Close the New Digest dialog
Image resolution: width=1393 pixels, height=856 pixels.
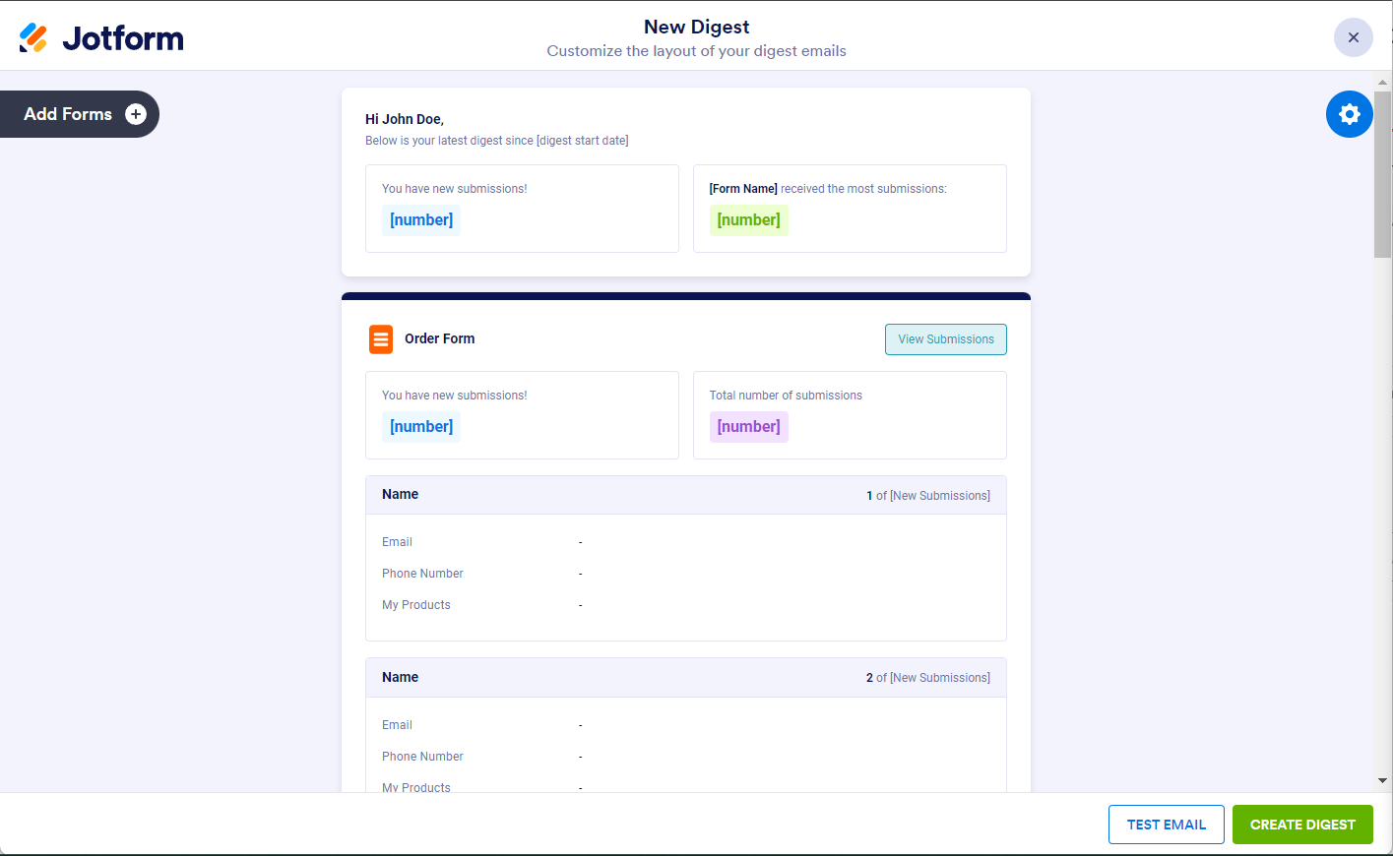coord(1353,37)
